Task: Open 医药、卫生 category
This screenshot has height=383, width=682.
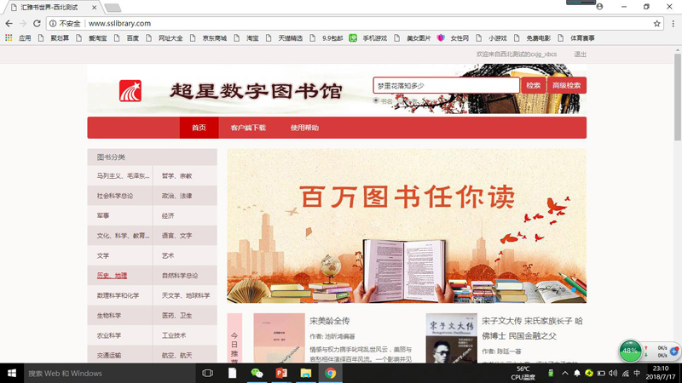Action: point(176,315)
